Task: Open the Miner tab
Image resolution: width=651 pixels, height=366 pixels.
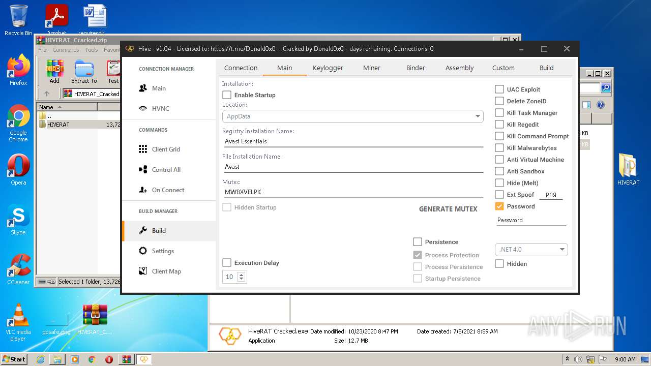Action: tap(372, 68)
